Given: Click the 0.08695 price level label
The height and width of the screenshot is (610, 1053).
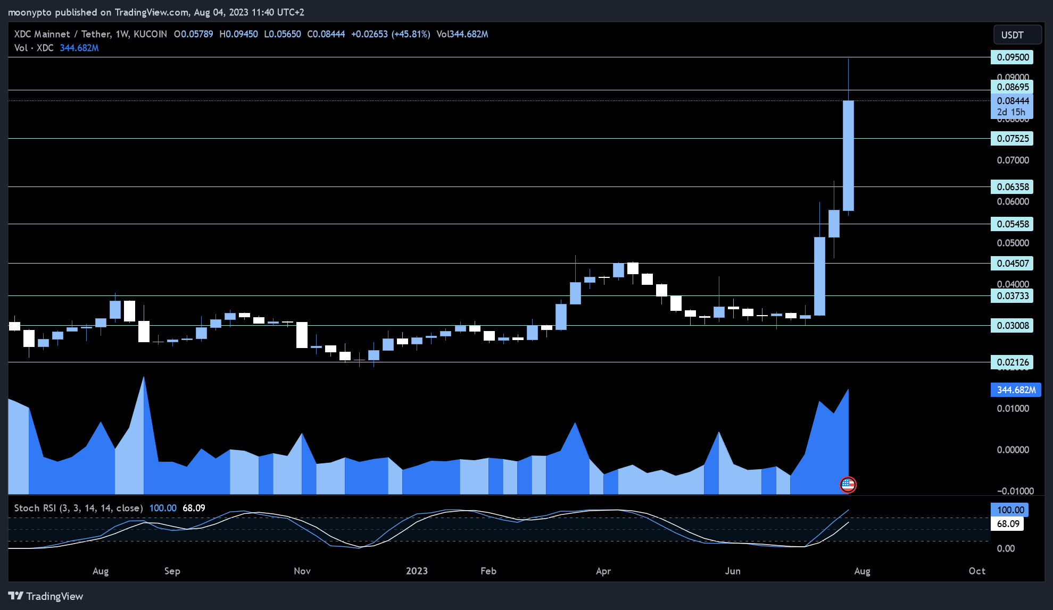Looking at the screenshot, I should tap(1012, 87).
